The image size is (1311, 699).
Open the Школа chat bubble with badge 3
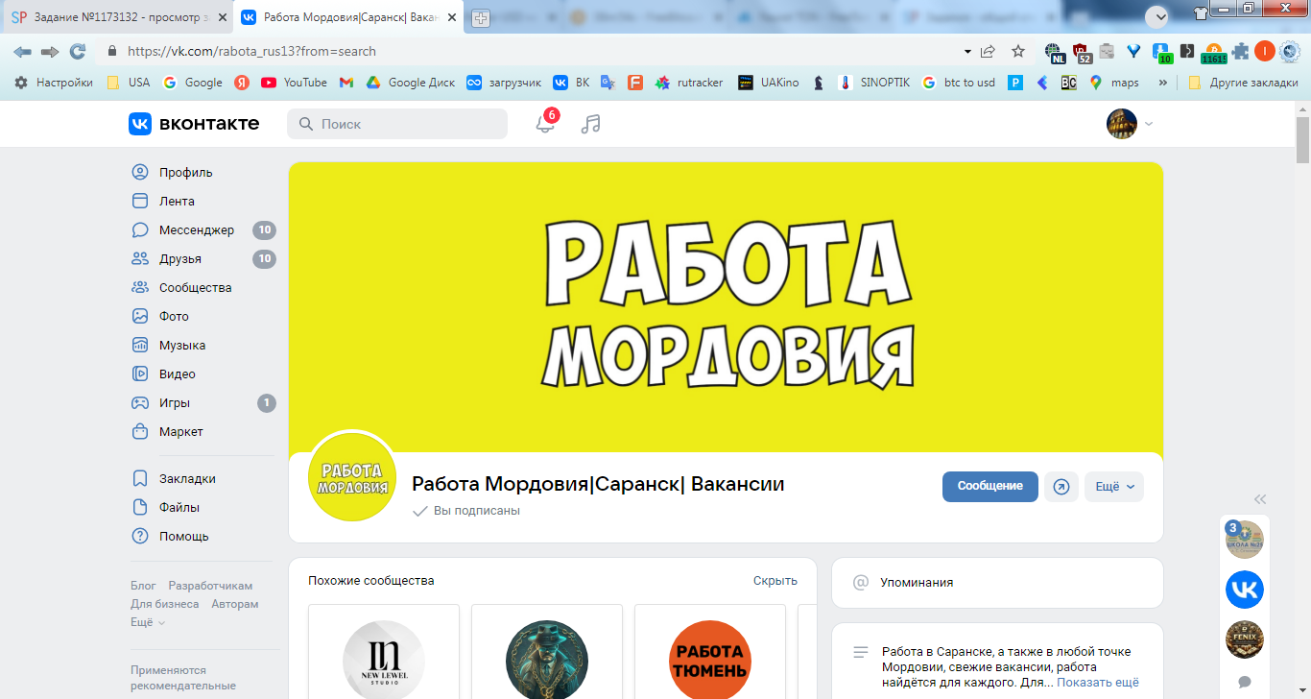[x=1245, y=539]
